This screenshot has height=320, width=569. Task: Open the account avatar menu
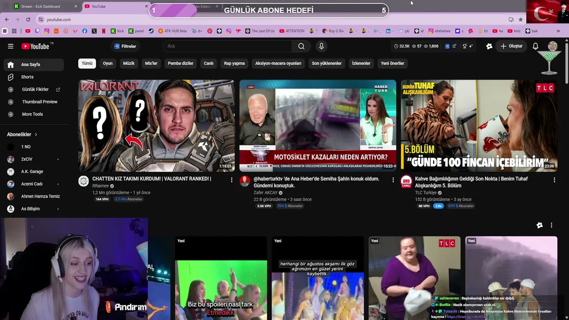(553, 46)
